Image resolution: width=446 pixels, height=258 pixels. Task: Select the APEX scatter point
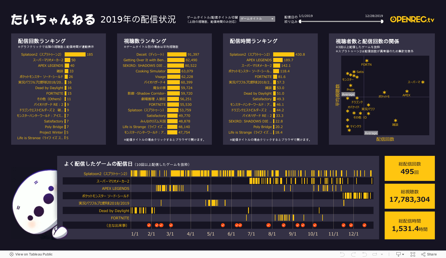[x=407, y=91]
